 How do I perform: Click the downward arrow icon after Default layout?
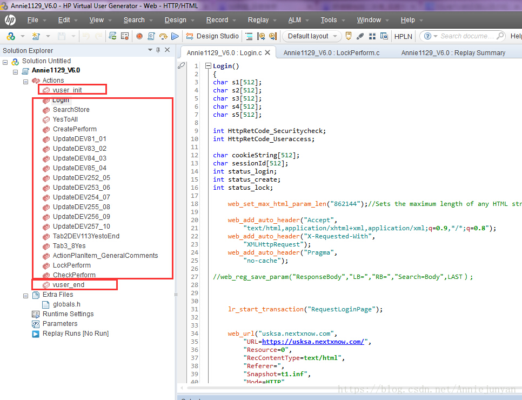click(x=349, y=36)
